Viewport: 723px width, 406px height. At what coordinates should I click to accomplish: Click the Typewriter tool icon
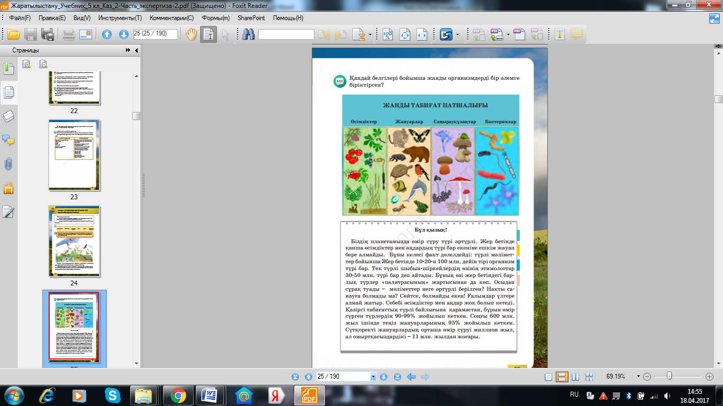560,35
